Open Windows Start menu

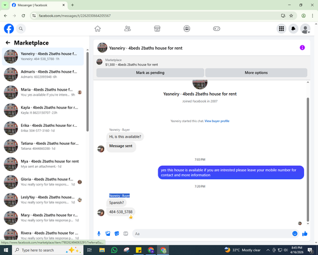point(6,250)
